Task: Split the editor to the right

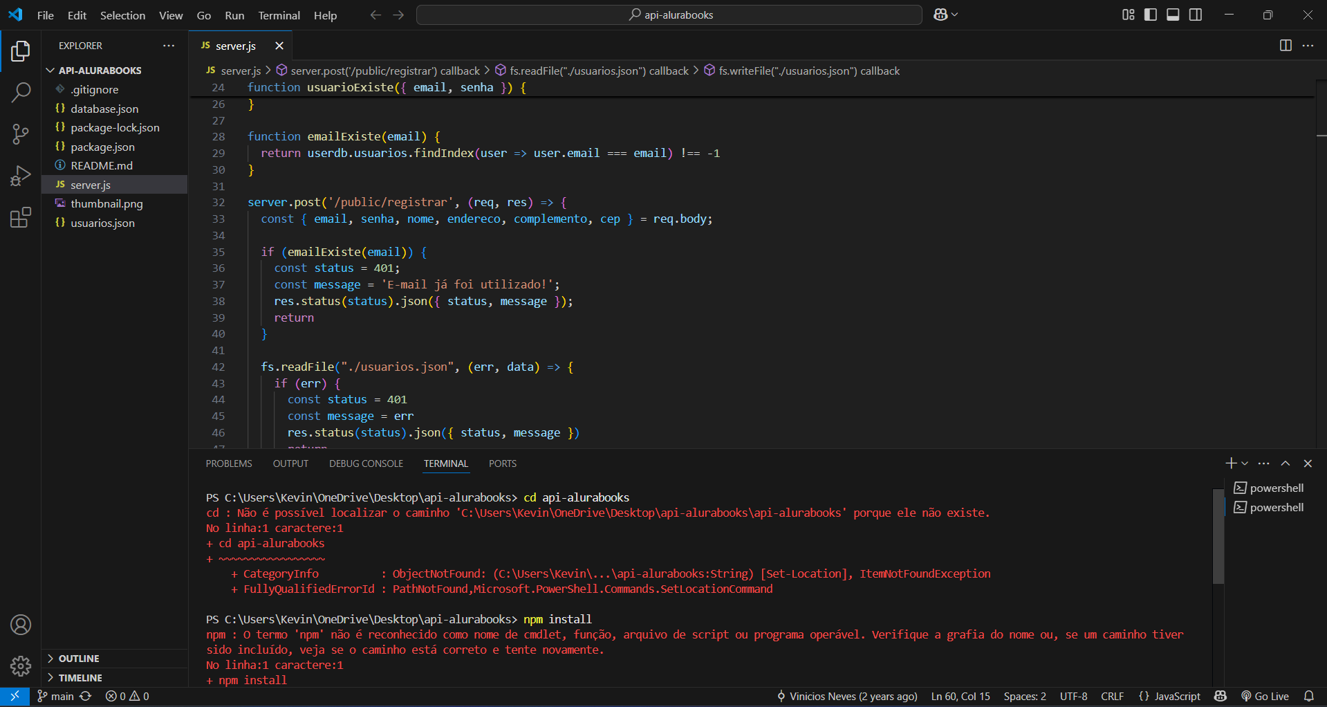Action: pyautogui.click(x=1286, y=46)
